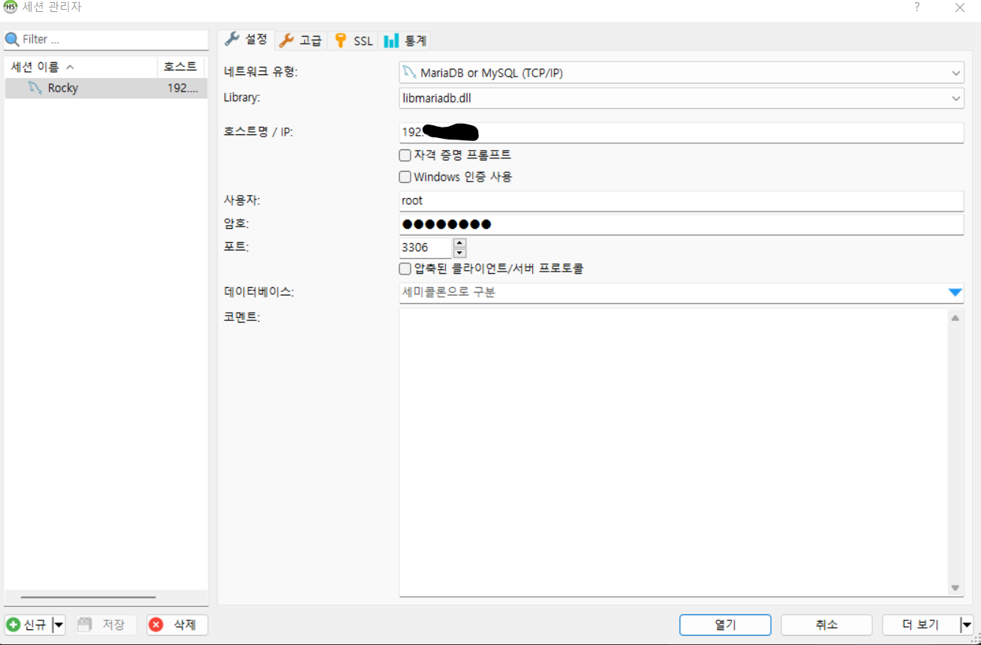Click the comment box scroll down arrow
Image resolution: width=981 pixels, height=645 pixels.
click(955, 588)
